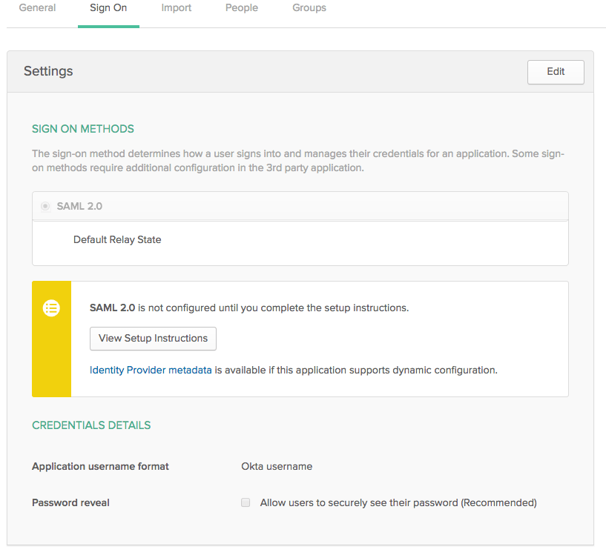The image size is (606, 558).
Task: Open the Import tab
Action: (176, 8)
